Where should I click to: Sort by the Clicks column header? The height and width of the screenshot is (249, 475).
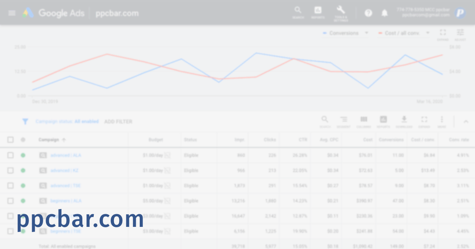coord(270,140)
